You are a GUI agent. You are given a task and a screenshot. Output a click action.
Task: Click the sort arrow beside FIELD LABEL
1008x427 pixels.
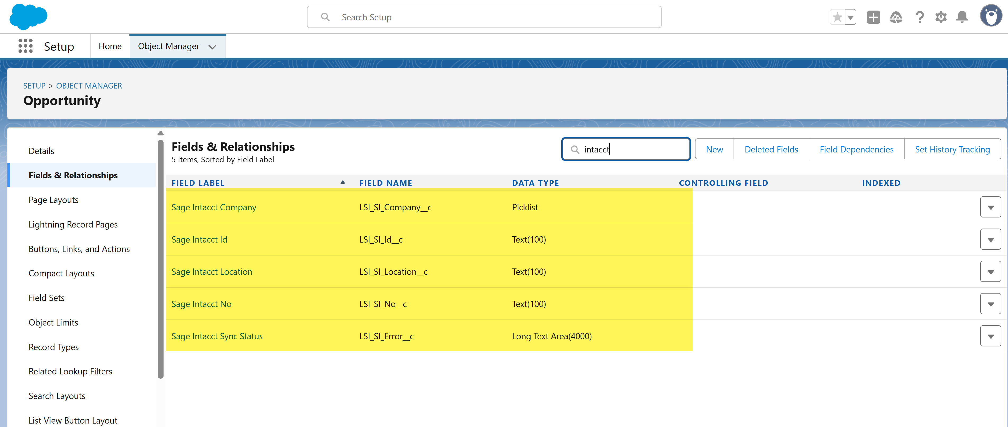coord(342,182)
